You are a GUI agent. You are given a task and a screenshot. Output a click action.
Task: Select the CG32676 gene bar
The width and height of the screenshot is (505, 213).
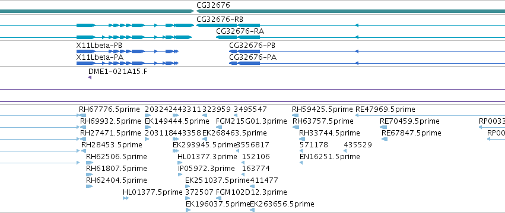(350, 11)
